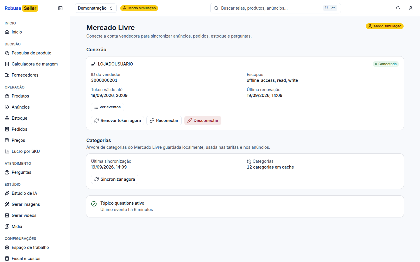Click the Lucro por SKU chart icon

point(7,151)
